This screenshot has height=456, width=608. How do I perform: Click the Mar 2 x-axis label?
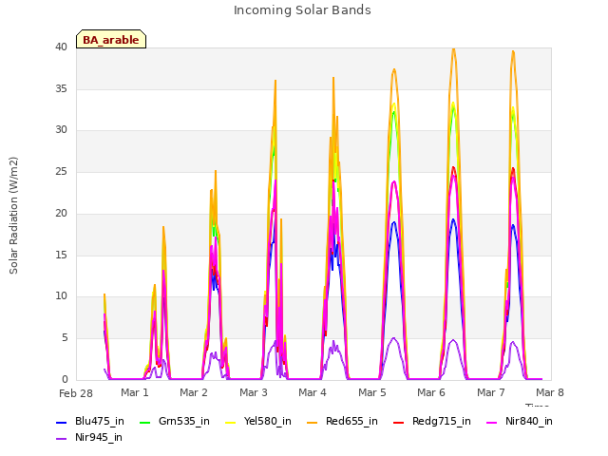point(194,392)
